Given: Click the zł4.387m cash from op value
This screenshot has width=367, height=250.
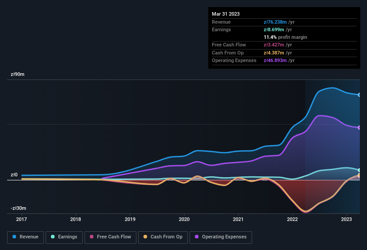Looking at the screenshot, I should point(274,53).
